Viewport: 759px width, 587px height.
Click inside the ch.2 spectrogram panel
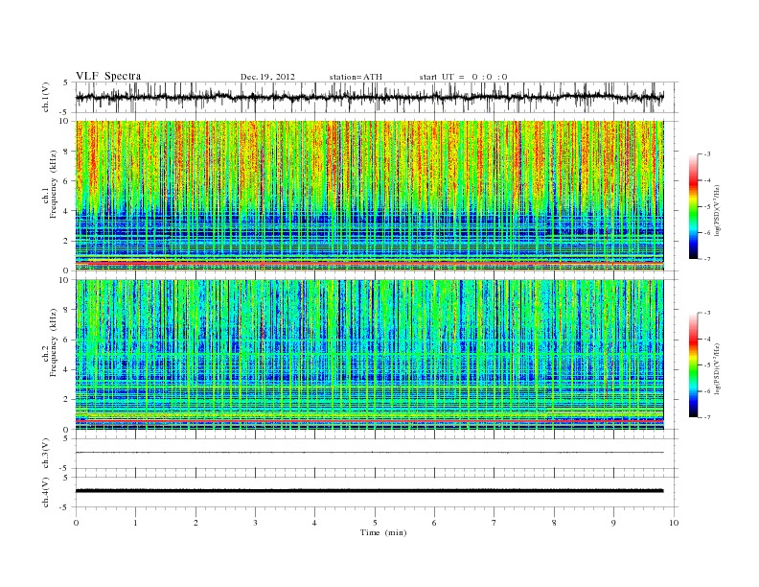369,355
